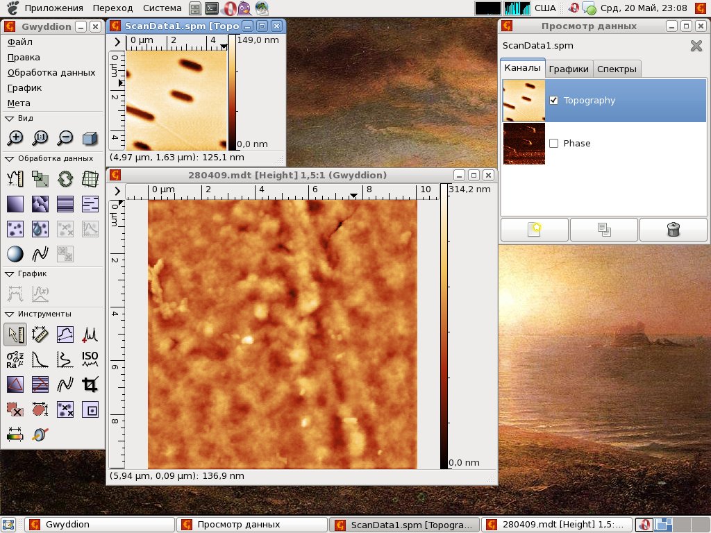Click Mark grains by threshold icon
The height and width of the screenshot is (533, 711).
15,229
